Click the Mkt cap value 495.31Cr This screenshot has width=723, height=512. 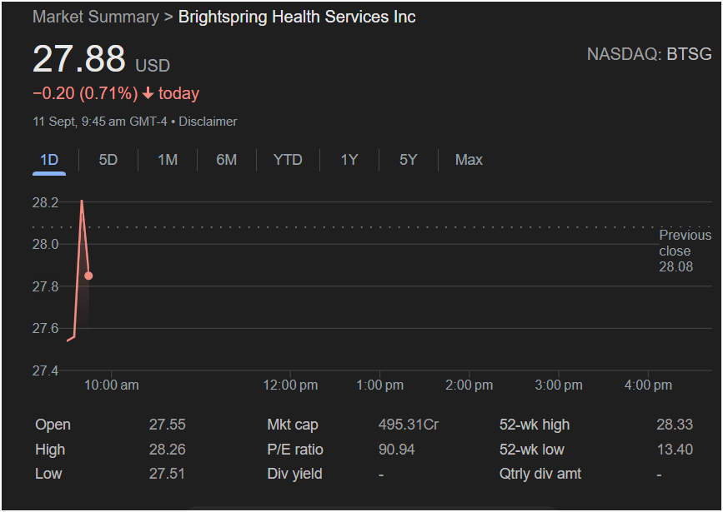point(409,425)
